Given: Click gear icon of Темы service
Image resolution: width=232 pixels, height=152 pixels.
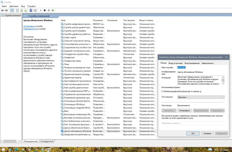Looking at the screenshot, I should 62,64.
